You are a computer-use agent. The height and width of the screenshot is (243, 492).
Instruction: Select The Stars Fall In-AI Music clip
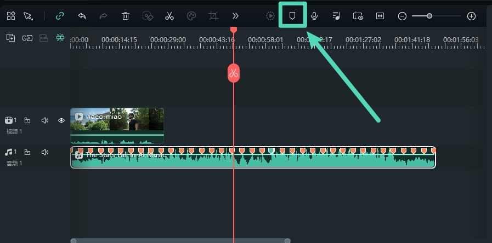[253, 158]
